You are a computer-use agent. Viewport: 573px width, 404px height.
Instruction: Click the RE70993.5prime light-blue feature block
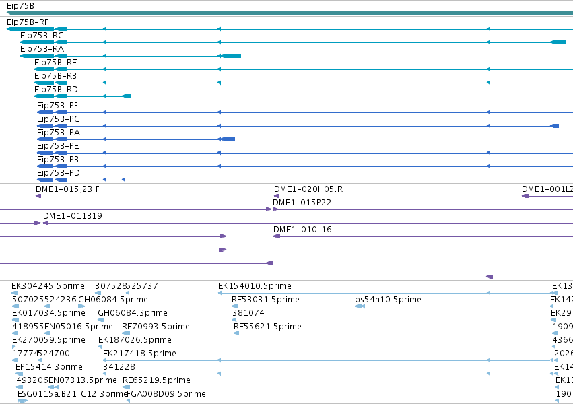point(126,333)
